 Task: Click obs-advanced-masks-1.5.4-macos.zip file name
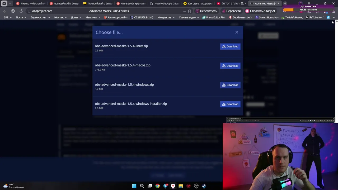[x=123, y=65]
